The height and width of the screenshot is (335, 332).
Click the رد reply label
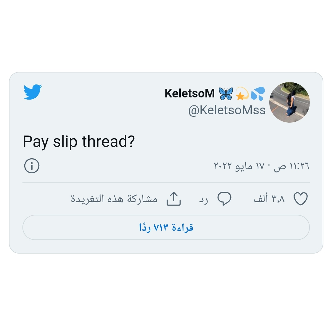point(204,199)
